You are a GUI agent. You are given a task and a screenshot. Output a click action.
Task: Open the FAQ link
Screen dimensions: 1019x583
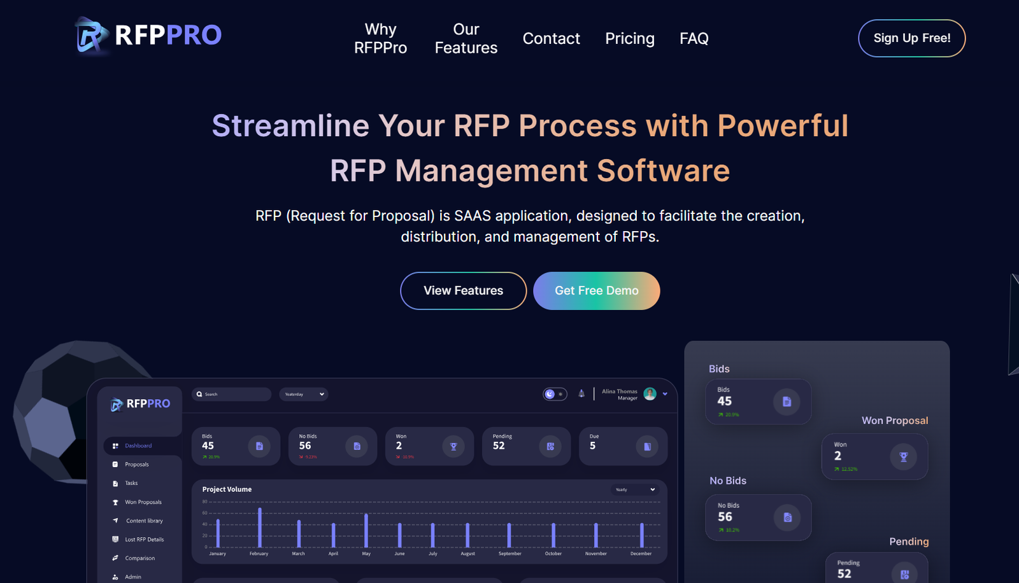pyautogui.click(x=694, y=38)
